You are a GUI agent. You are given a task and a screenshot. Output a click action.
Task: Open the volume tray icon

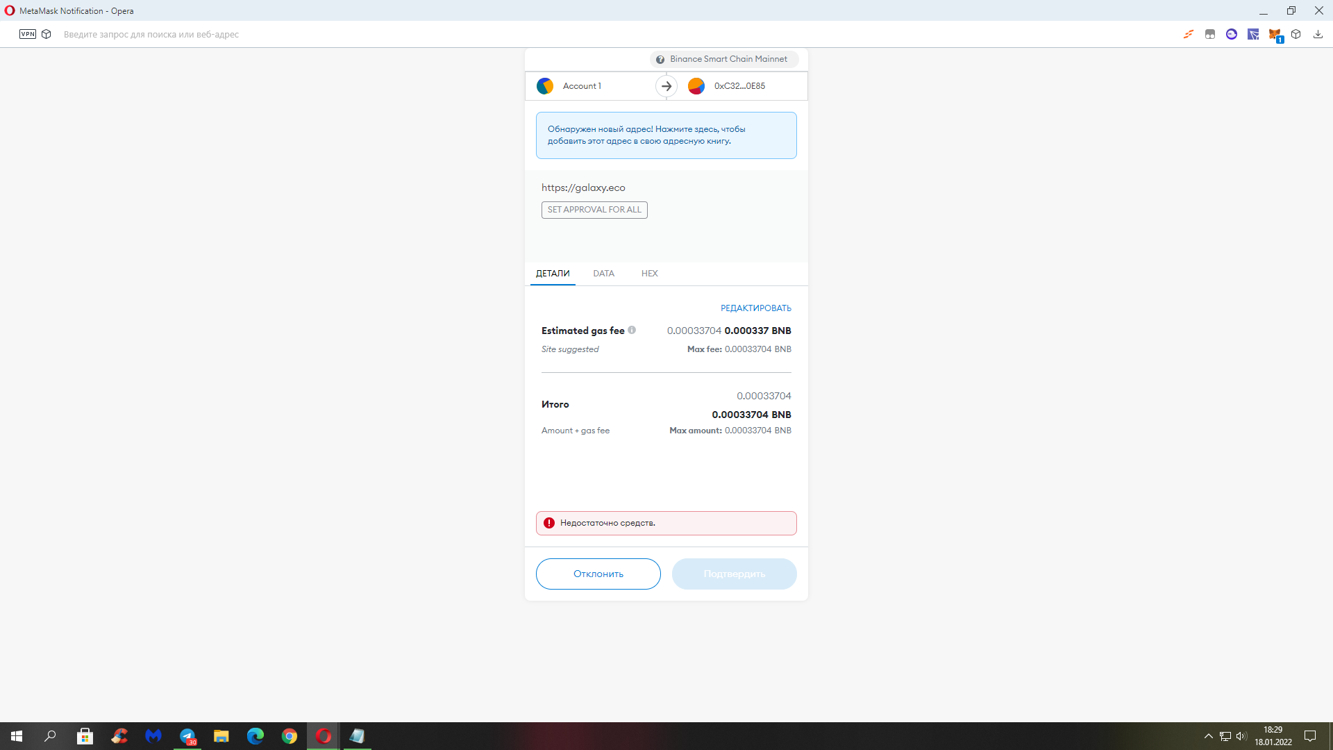[x=1241, y=736]
